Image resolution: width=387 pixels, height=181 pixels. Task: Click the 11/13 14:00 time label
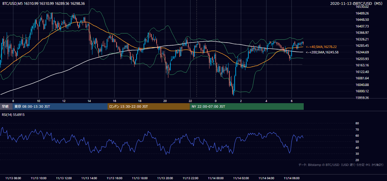[x=89, y=178]
